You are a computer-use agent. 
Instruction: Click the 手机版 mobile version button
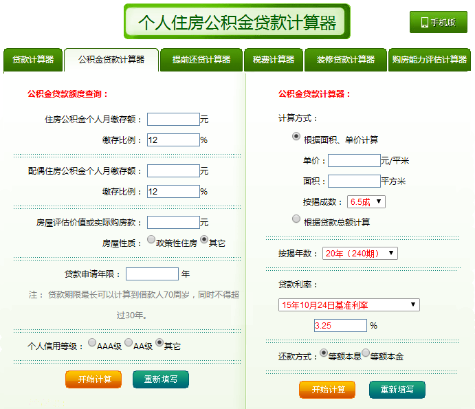(x=438, y=22)
